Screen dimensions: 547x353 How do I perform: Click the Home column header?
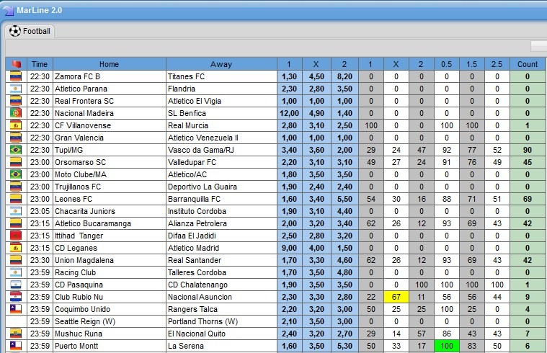109,64
